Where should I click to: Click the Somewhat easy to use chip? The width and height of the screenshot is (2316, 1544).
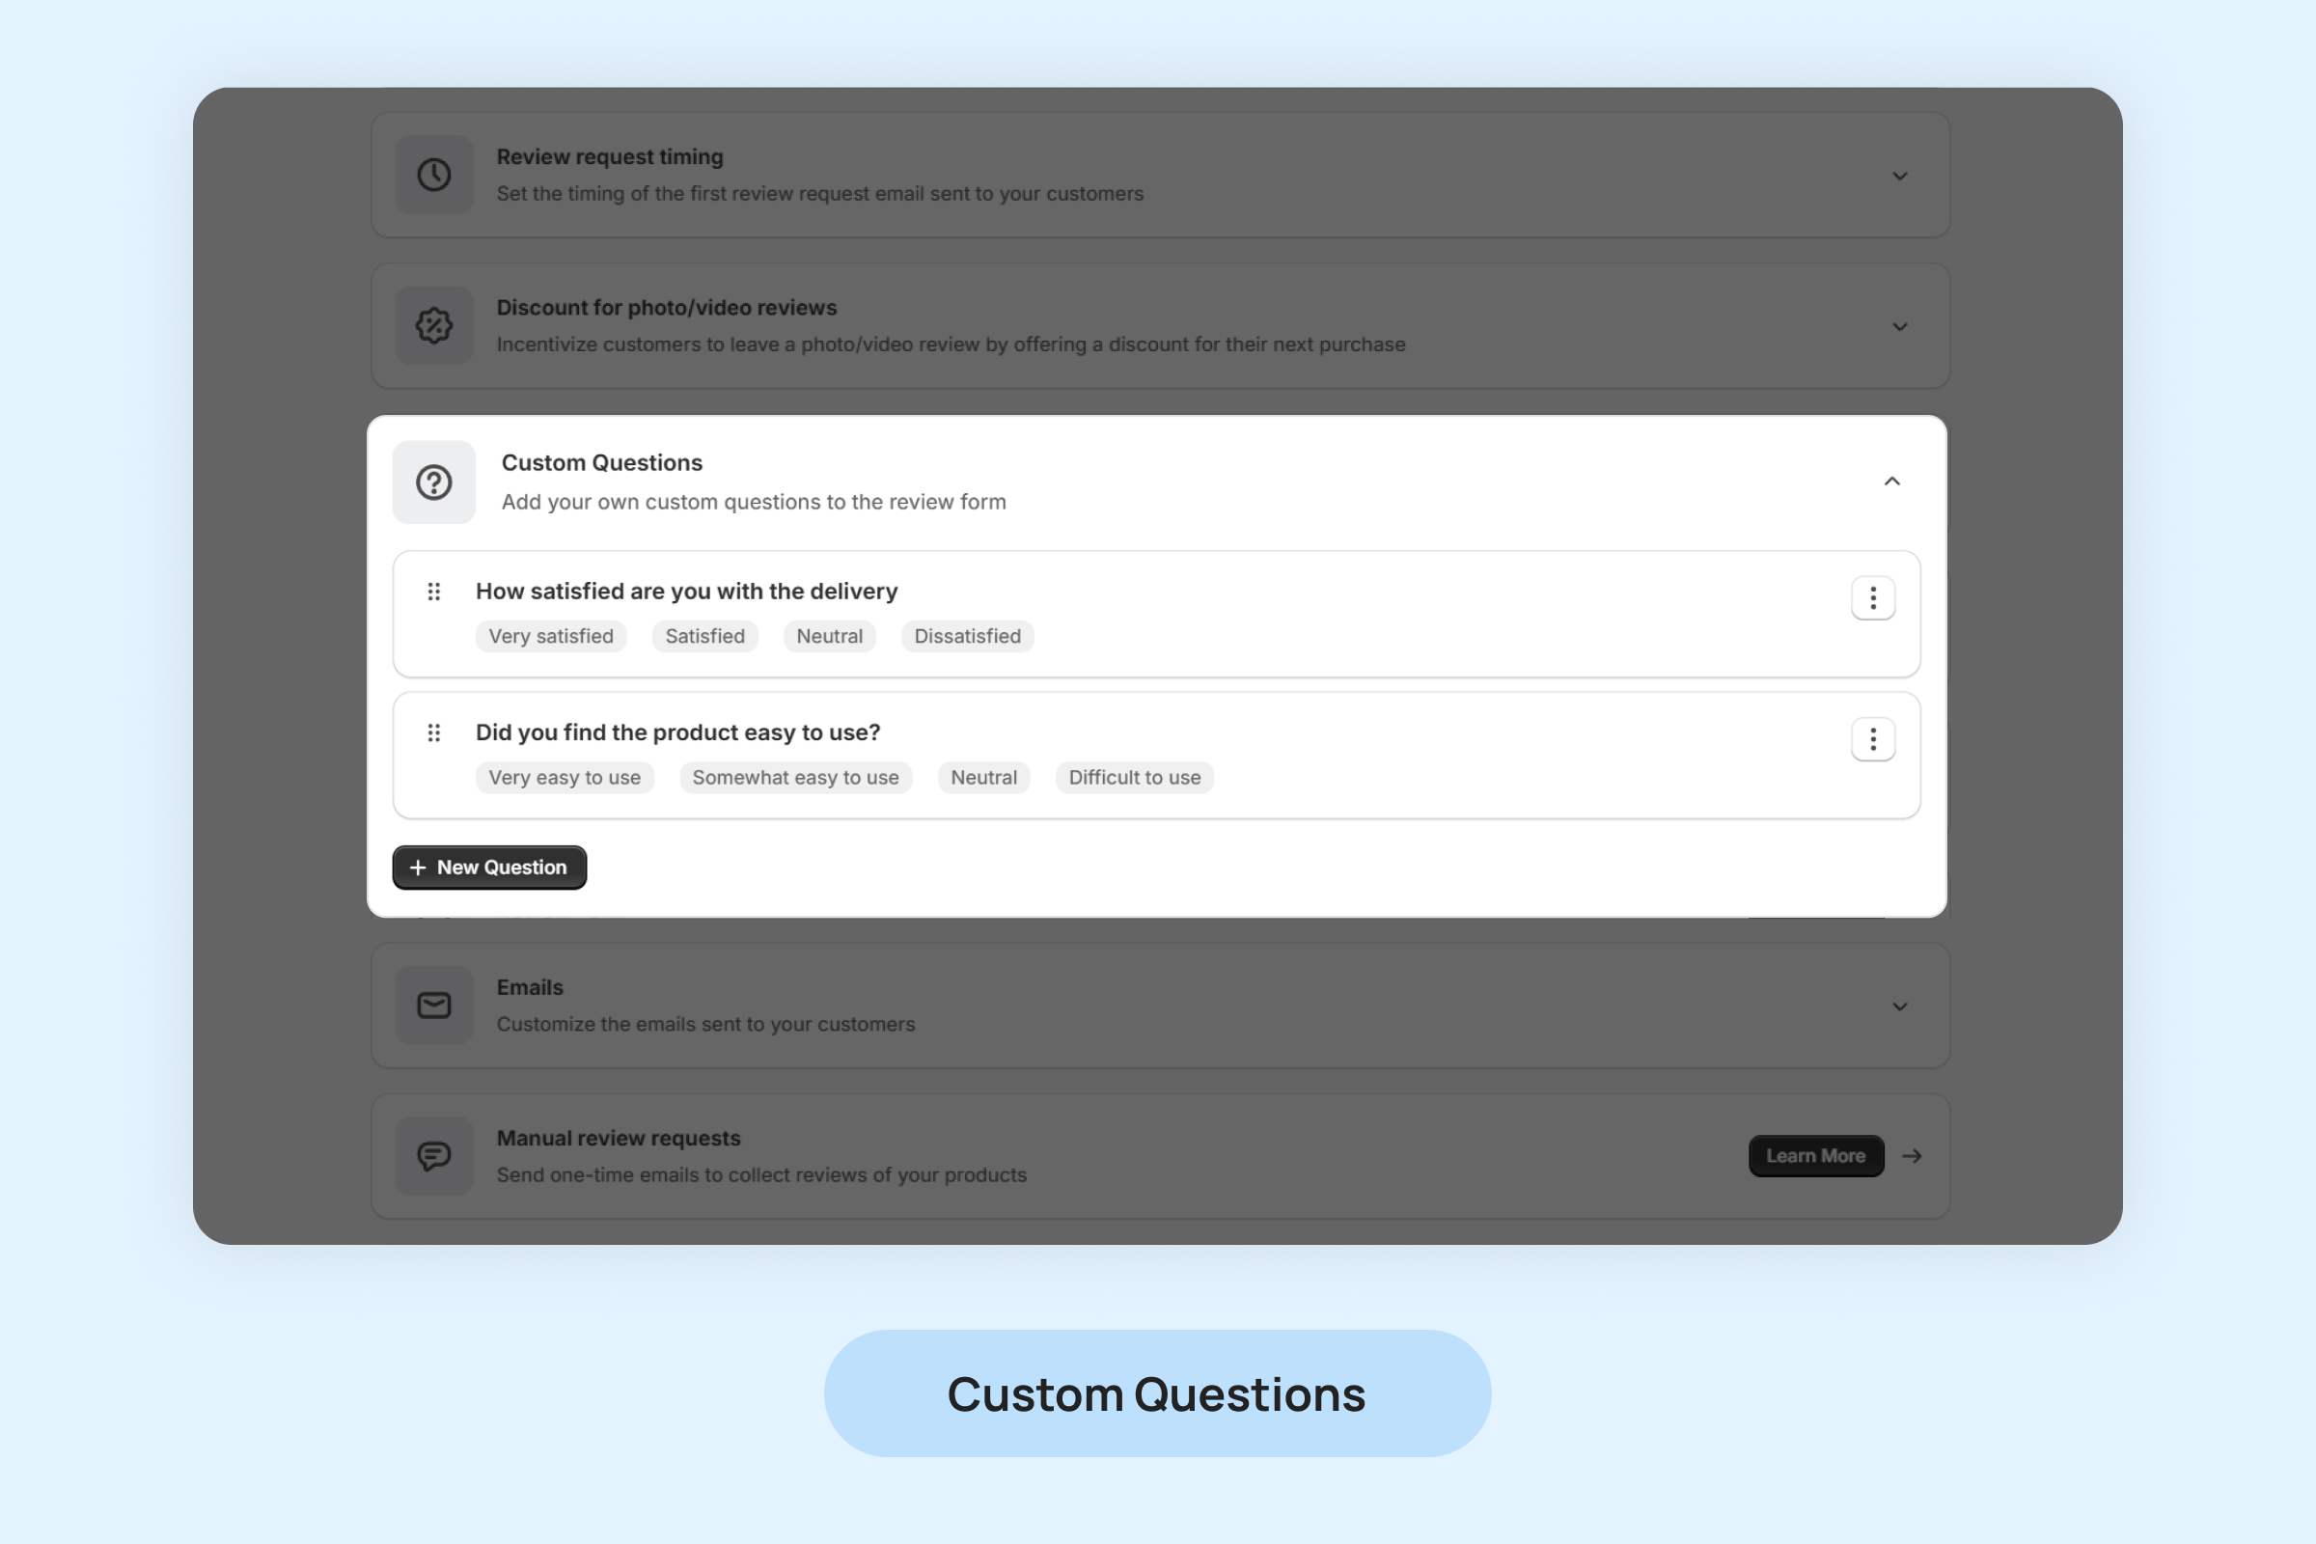[x=794, y=778]
